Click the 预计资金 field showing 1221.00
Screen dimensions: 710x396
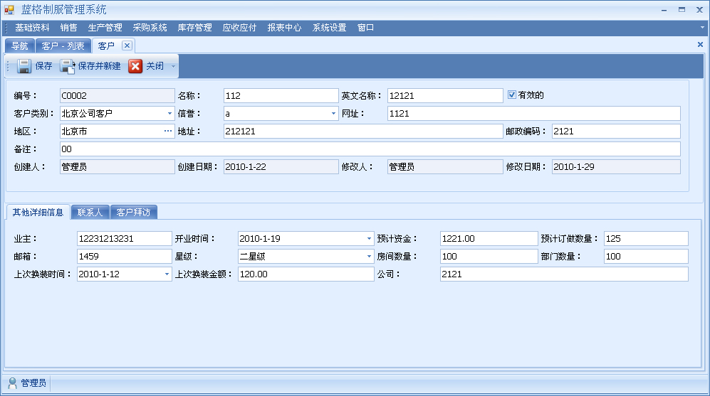point(489,239)
